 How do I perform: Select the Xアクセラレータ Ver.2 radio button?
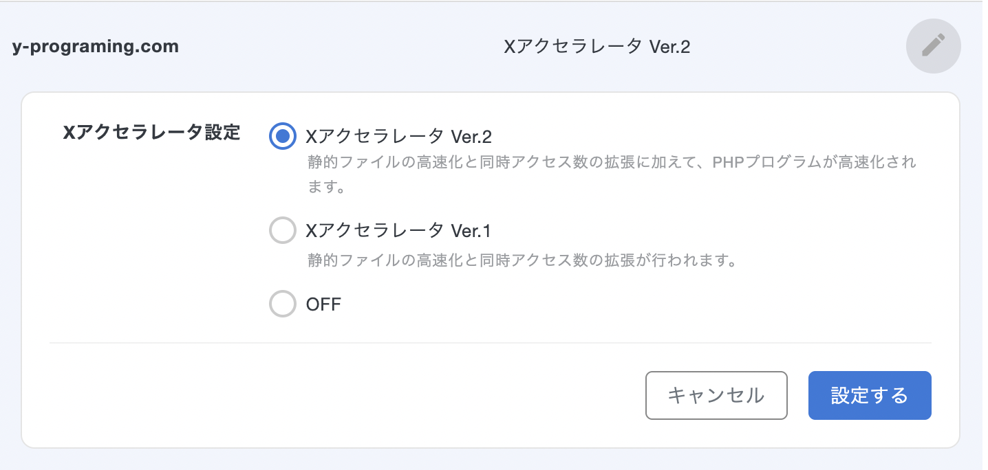(x=282, y=136)
